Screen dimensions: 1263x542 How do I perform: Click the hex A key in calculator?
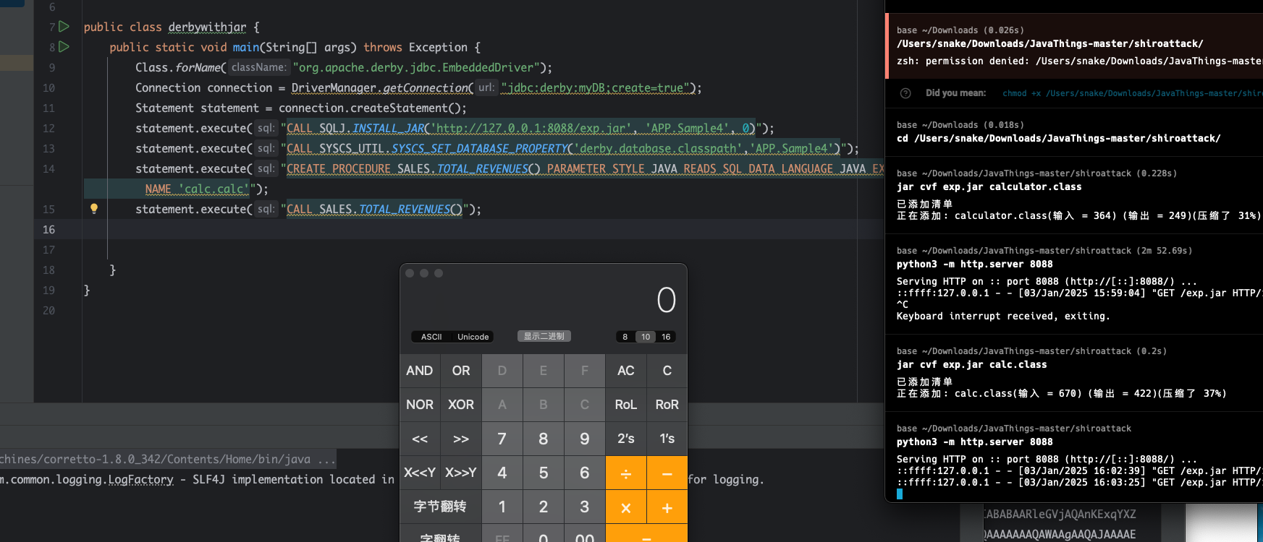pos(502,405)
